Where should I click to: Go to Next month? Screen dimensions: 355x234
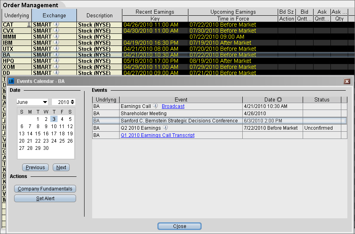[61, 168]
